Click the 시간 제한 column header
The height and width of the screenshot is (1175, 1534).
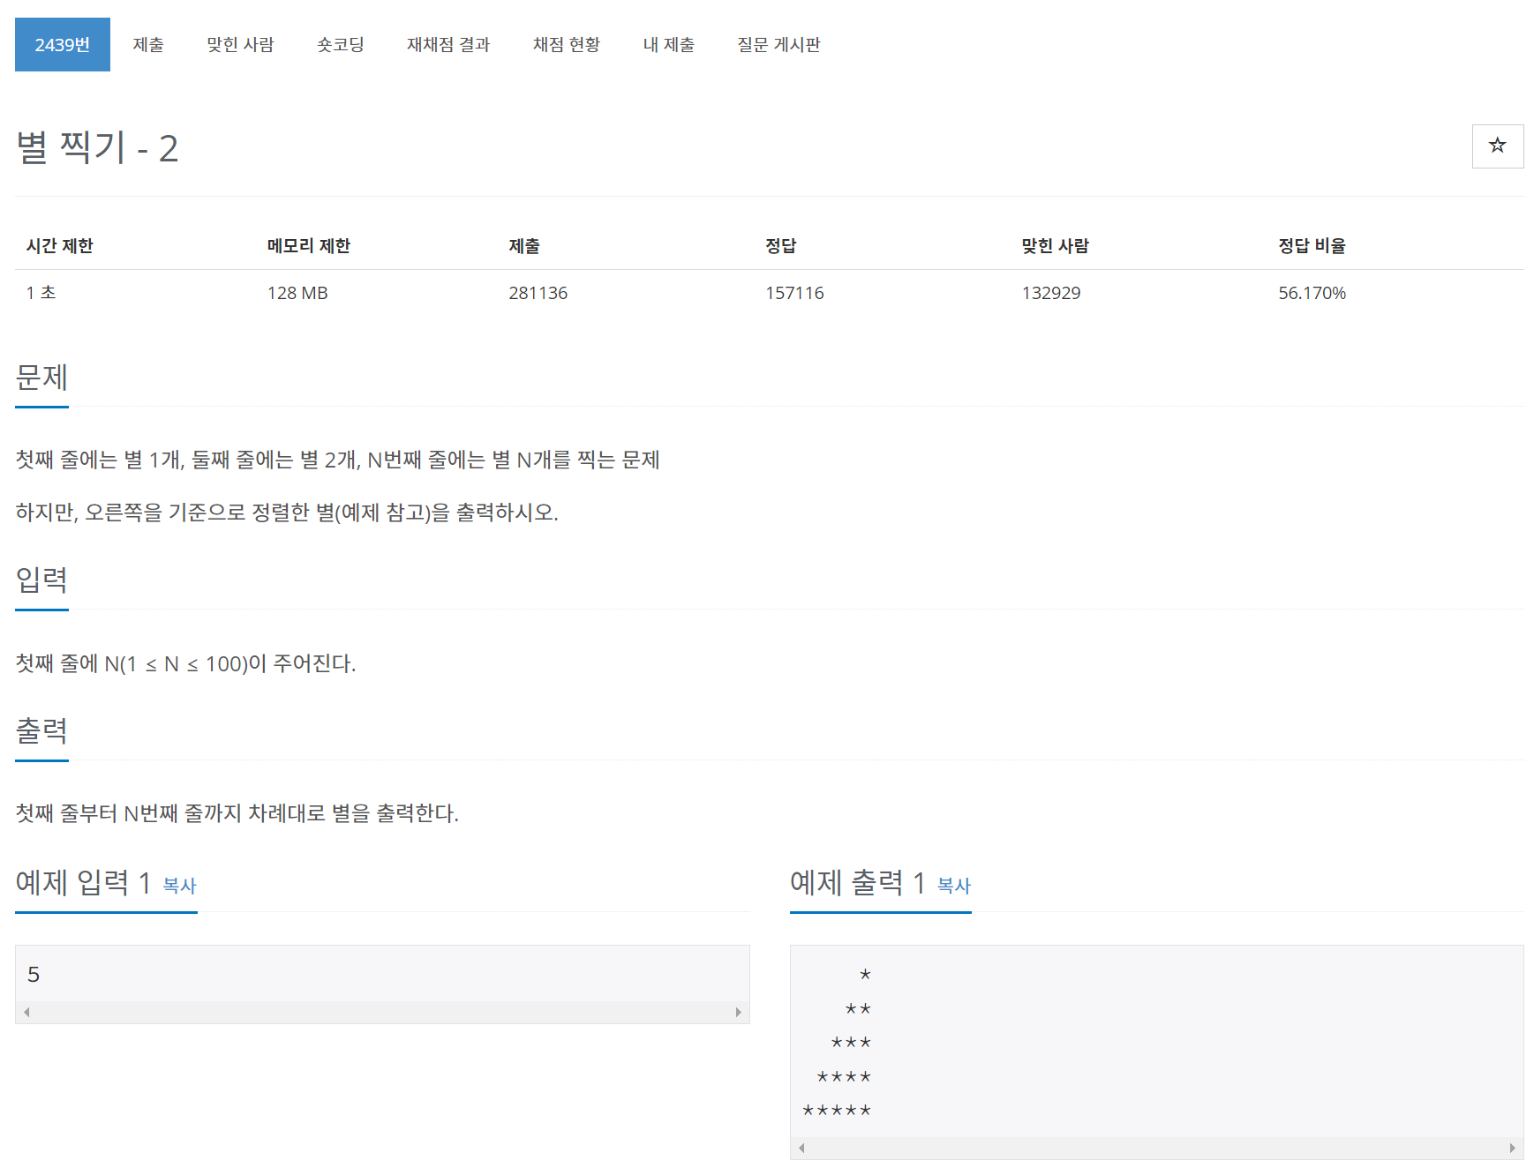pyautogui.click(x=59, y=246)
